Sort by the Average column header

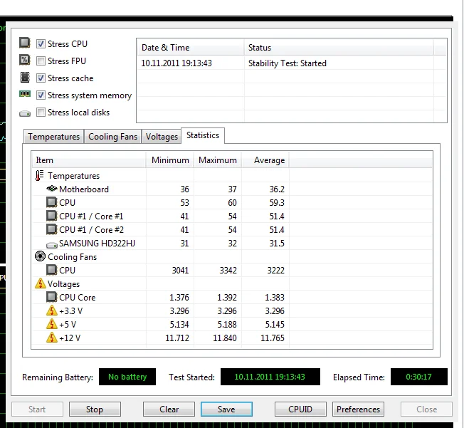pyautogui.click(x=265, y=160)
